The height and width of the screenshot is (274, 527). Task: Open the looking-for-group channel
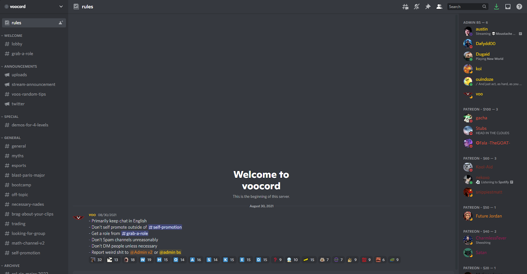pyautogui.click(x=34, y=233)
